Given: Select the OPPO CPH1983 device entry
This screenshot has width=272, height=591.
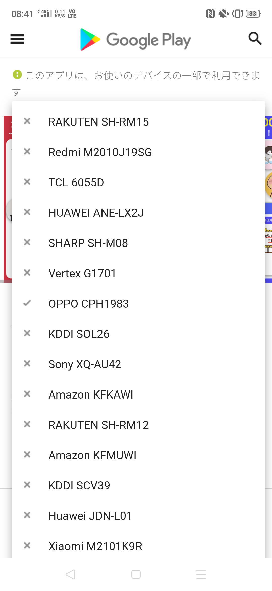Looking at the screenshot, I should pyautogui.click(x=89, y=304).
